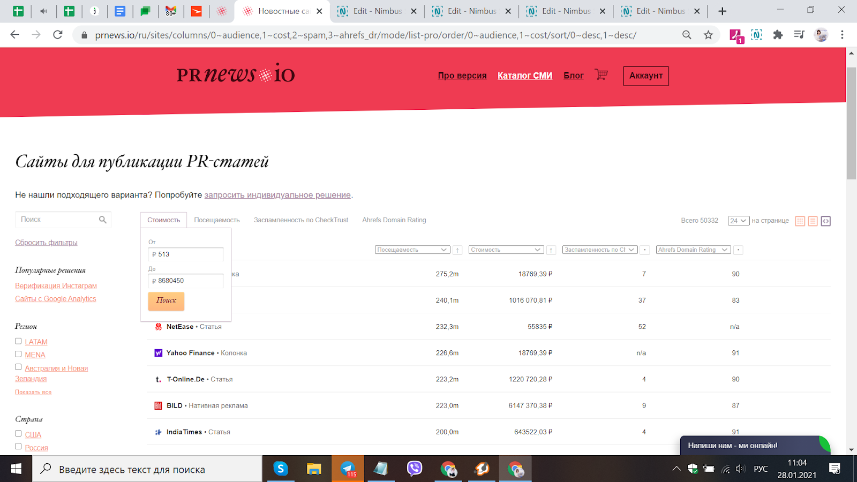Open the pinned Gmail tab
857x482 pixels.
[171, 11]
